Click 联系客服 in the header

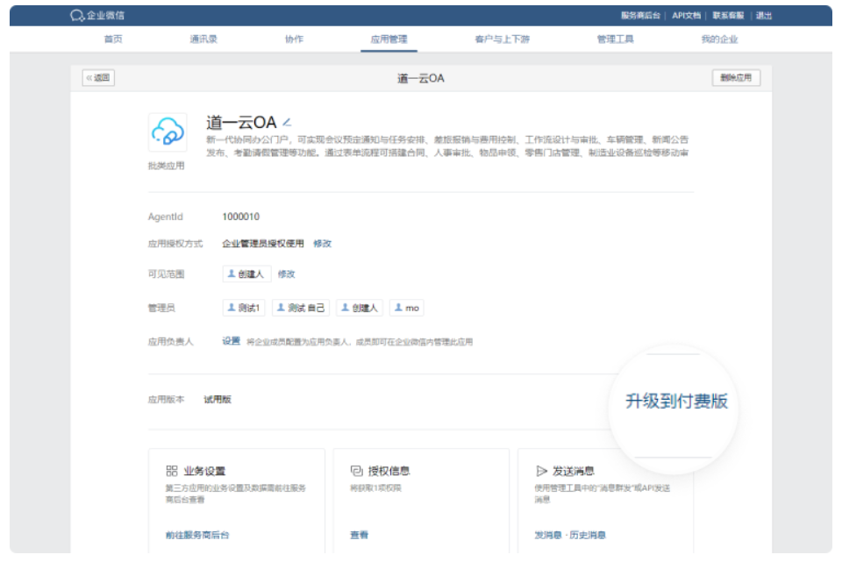click(x=728, y=16)
